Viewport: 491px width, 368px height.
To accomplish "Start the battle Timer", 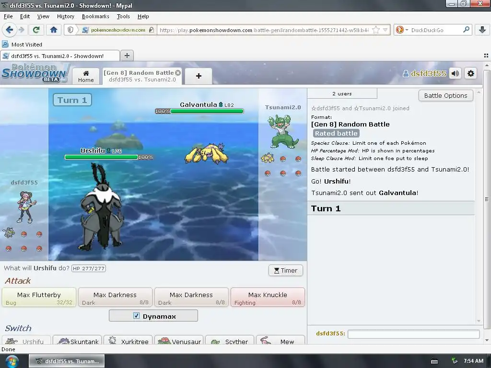I will 286,270.
